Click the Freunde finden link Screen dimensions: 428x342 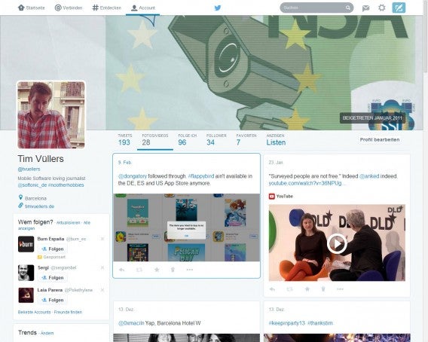(68, 312)
